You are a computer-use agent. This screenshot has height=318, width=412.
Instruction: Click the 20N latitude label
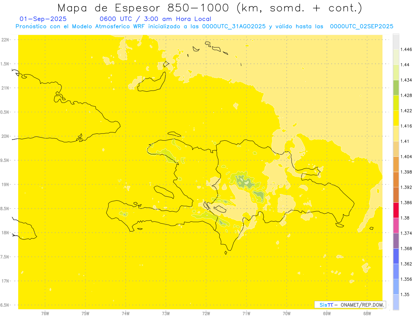point(5,136)
